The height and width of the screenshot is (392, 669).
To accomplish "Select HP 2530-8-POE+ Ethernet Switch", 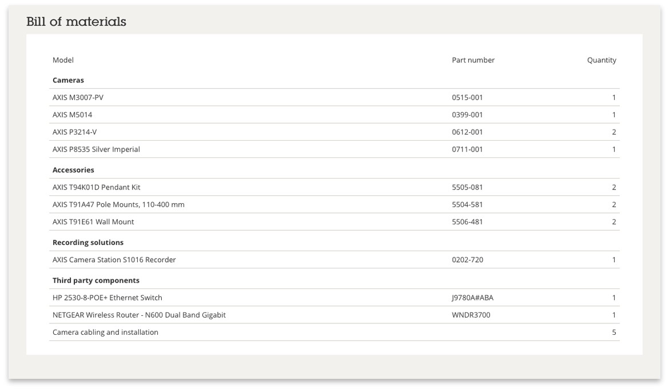I will 107,298.
